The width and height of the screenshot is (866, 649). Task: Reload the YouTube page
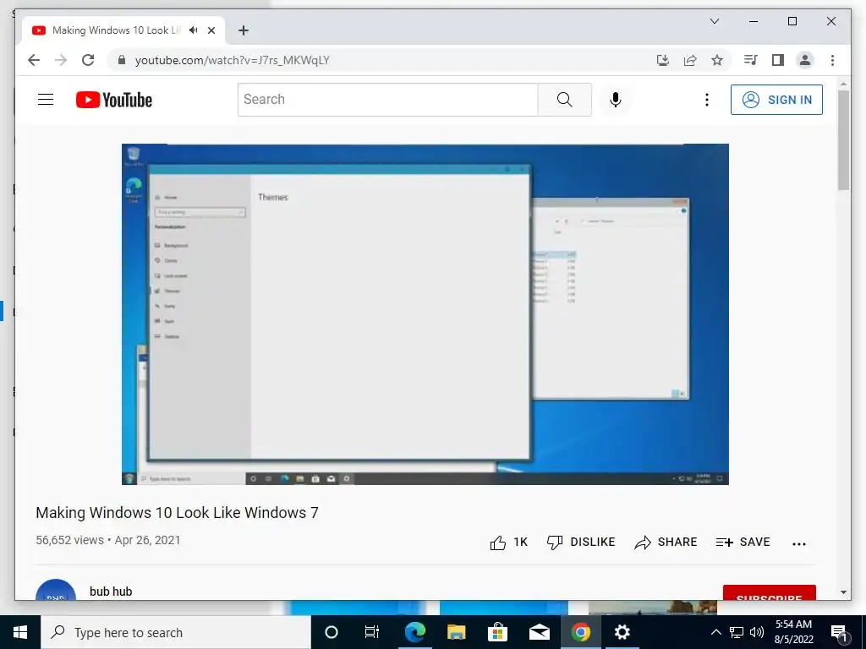[x=88, y=60]
